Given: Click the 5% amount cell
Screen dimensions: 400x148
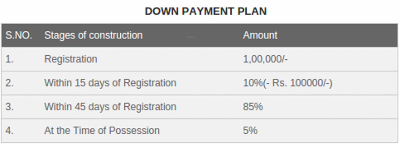Looking at the screenshot, I should point(250,130).
